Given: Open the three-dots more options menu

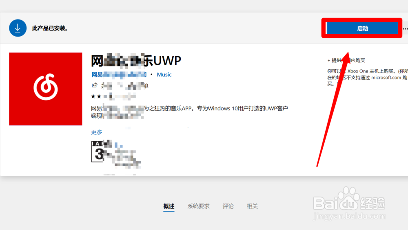Looking at the screenshot, I should pos(405,28).
